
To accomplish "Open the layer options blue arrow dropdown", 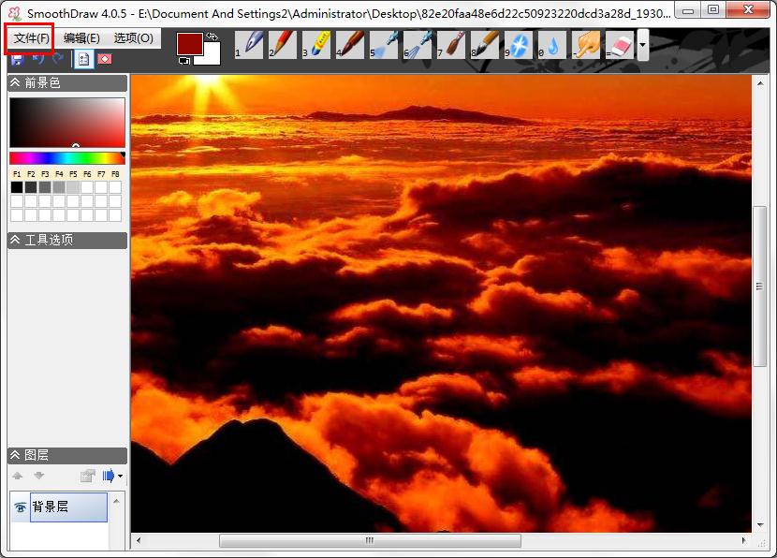I will coord(112,476).
